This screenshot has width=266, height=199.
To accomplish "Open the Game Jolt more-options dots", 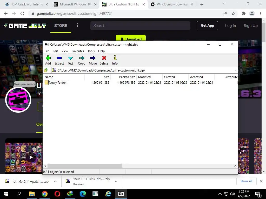I will click(x=77, y=25).
